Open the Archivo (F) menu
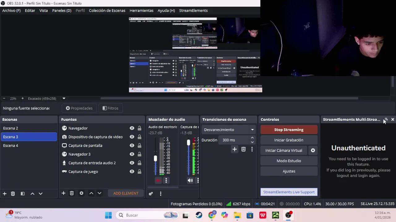The width and height of the screenshot is (396, 222). (11, 10)
